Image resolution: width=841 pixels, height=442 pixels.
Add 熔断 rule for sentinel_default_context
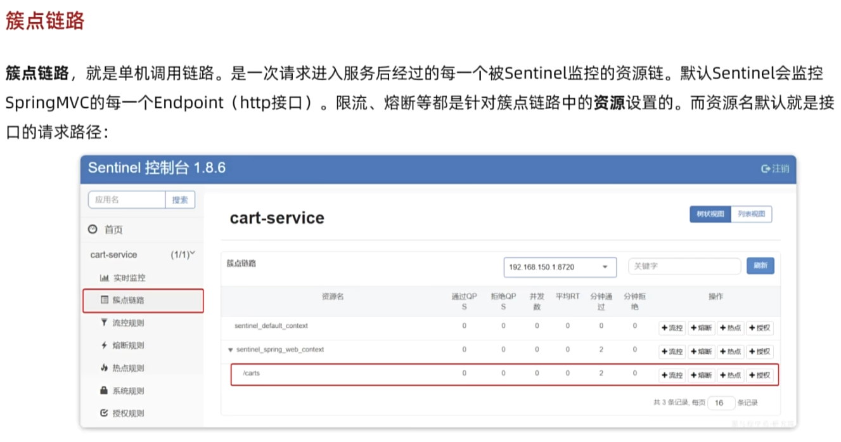pyautogui.click(x=701, y=328)
